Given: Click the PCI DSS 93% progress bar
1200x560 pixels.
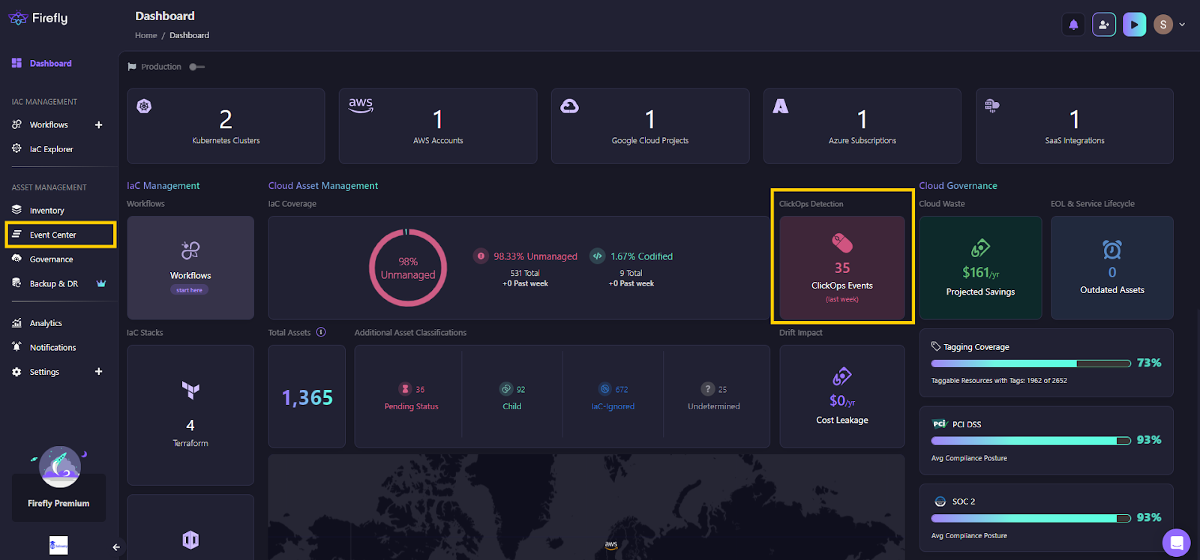Looking at the screenshot, I should [x=1030, y=441].
